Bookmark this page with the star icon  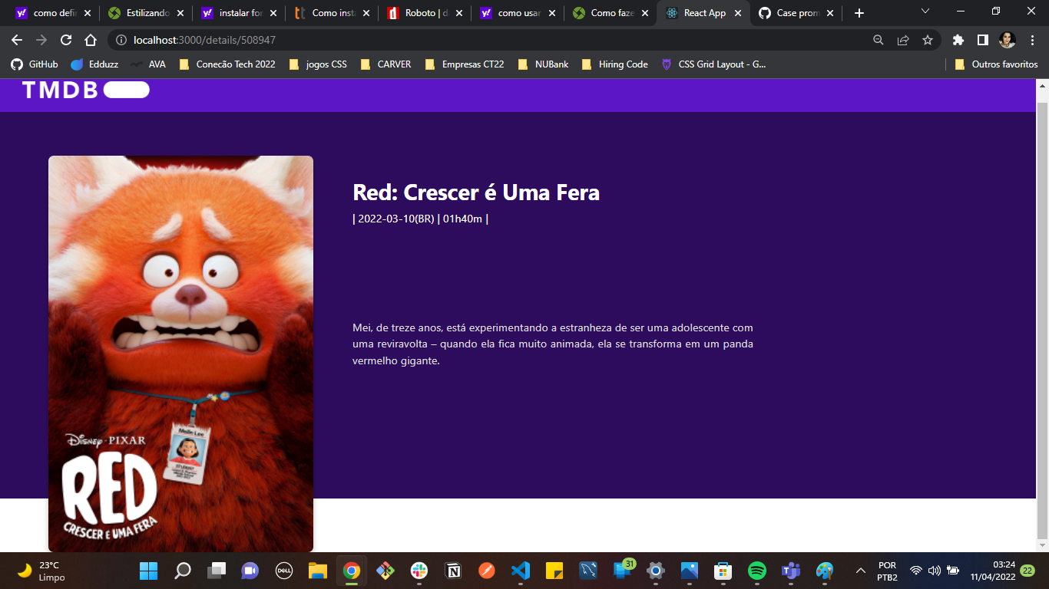[928, 40]
